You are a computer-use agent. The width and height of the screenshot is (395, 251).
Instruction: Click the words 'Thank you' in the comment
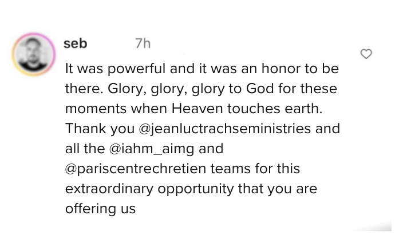pyautogui.click(x=100, y=129)
